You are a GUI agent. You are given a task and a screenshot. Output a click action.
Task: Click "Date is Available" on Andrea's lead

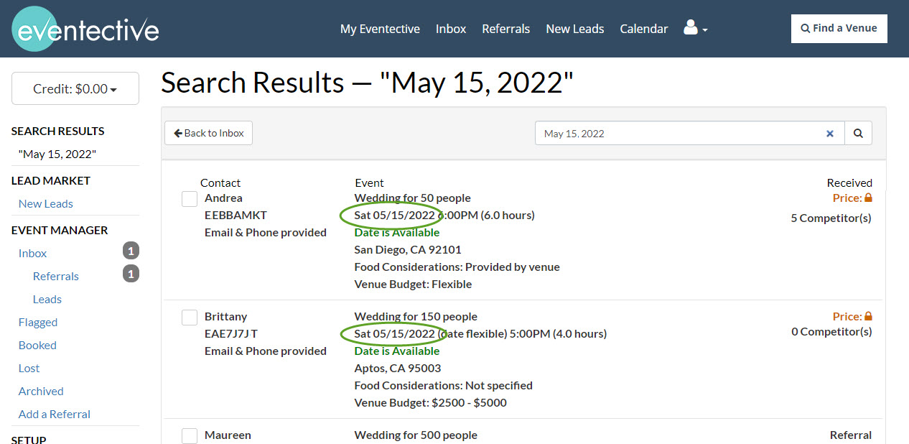[397, 233]
